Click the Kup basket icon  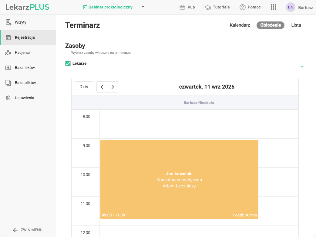point(182,7)
